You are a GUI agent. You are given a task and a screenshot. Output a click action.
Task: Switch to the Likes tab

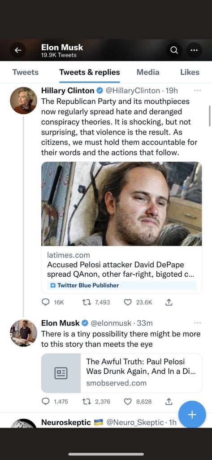(190, 72)
